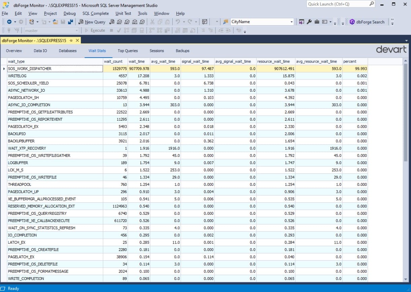Close the dbForge Monitor document tab
Image resolution: width=411 pixels, height=292 pixels.
(77, 40)
